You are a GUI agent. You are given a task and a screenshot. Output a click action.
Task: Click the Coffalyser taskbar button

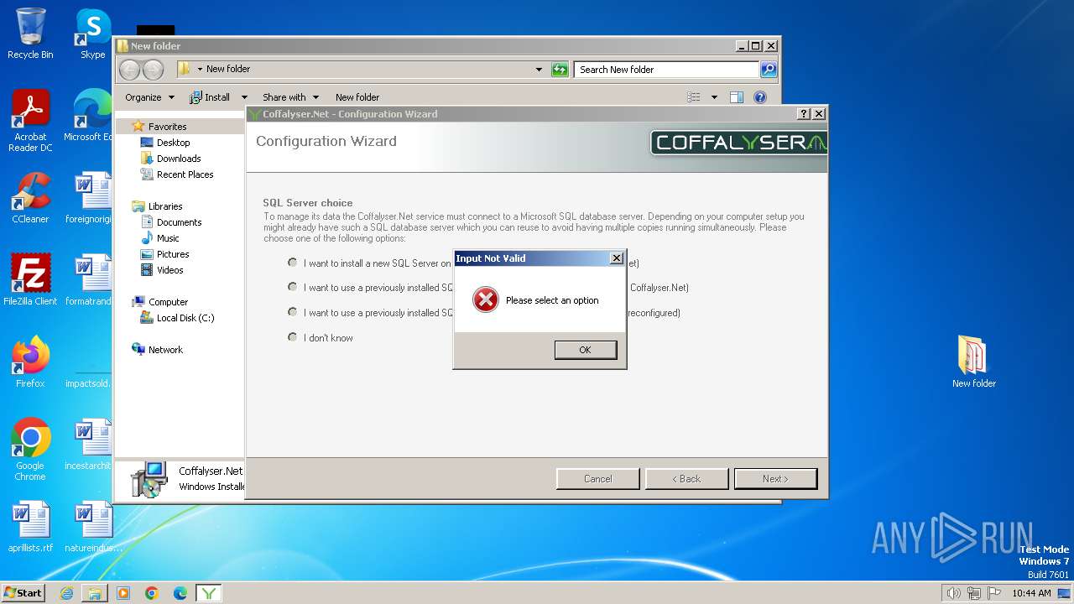click(x=209, y=593)
